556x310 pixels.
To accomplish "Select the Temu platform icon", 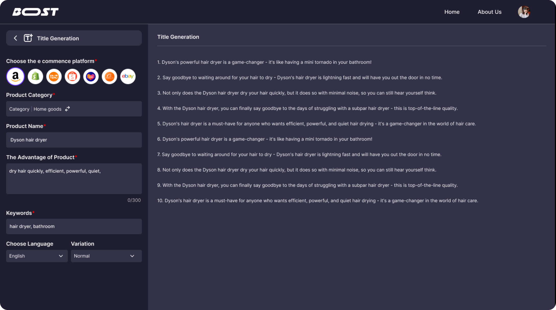I will [54, 76].
